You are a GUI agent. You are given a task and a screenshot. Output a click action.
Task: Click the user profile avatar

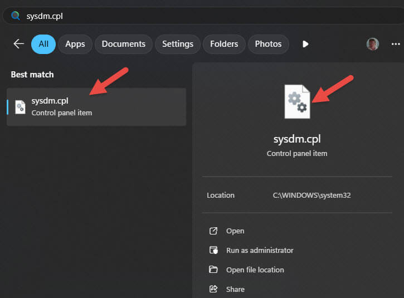pyautogui.click(x=373, y=44)
